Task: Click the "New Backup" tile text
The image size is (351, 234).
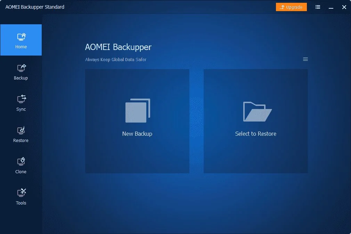Action: (x=137, y=134)
